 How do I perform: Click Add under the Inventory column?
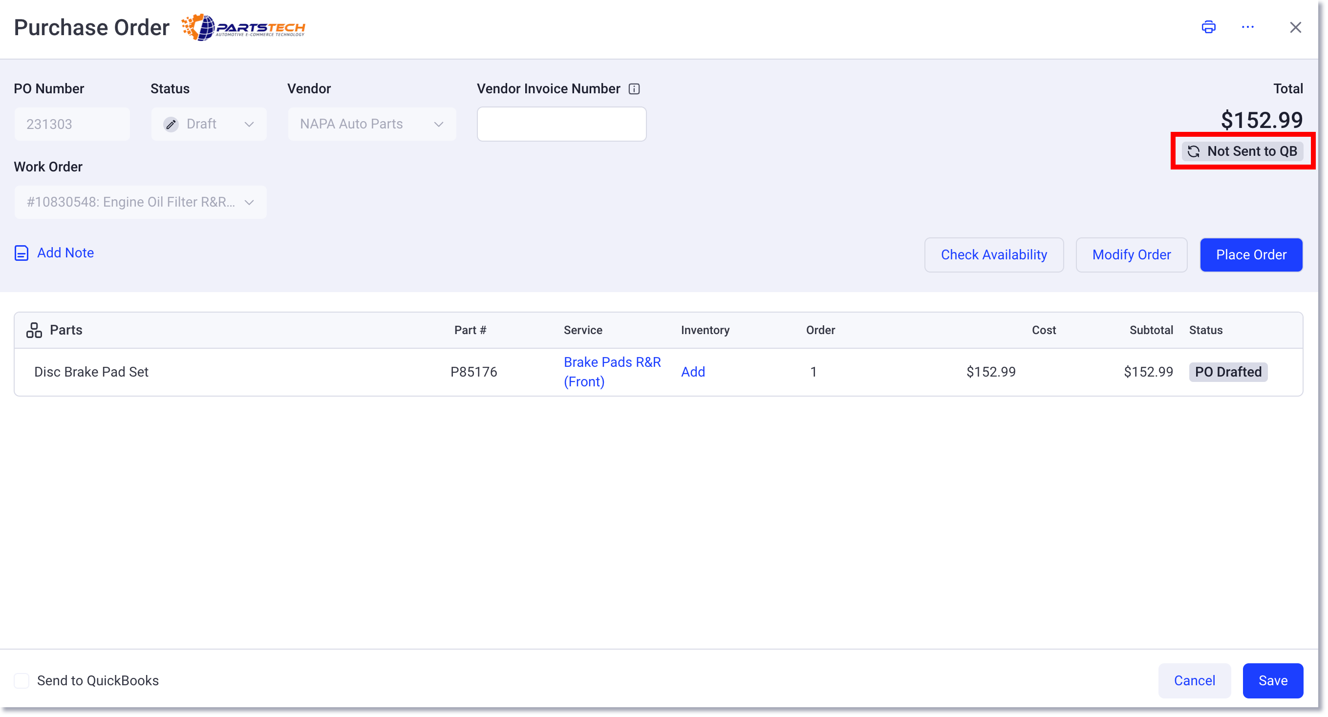693,371
